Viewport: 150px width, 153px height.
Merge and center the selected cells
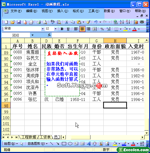pyautogui.click(x=95, y=29)
